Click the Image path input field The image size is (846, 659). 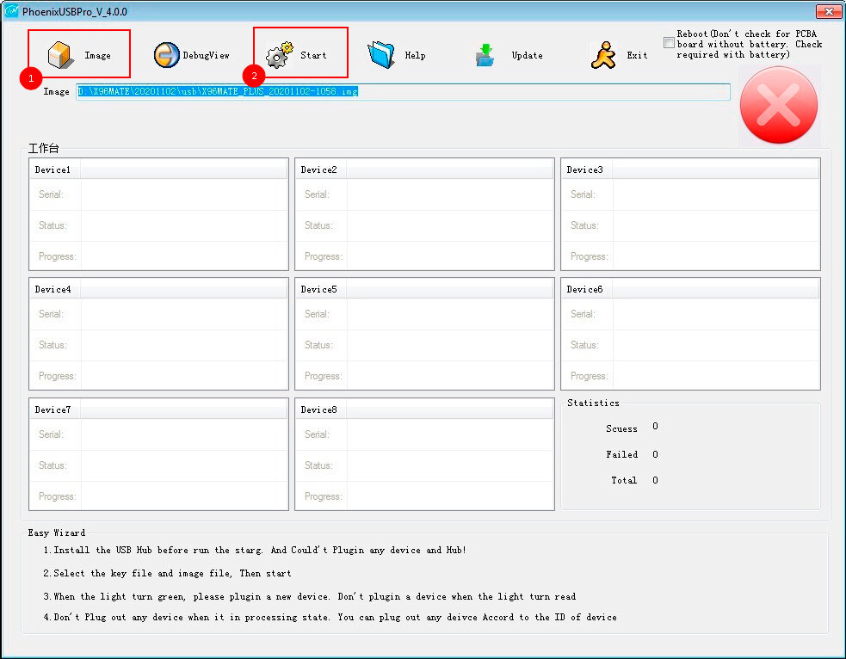click(x=403, y=92)
